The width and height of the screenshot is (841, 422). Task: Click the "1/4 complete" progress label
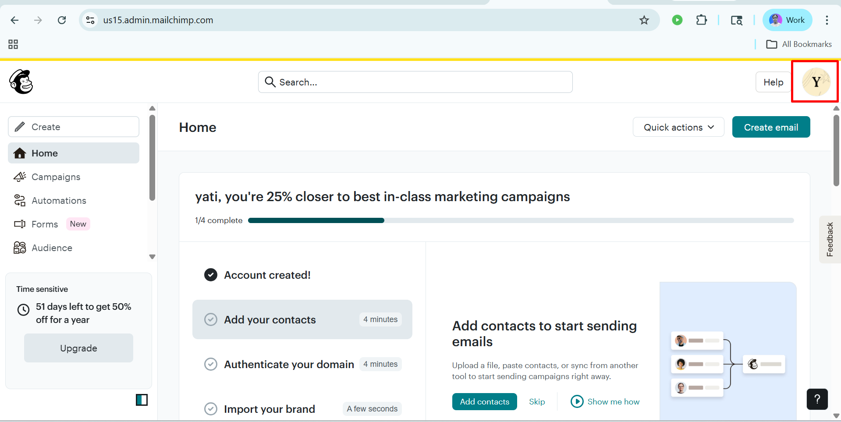[x=219, y=220]
